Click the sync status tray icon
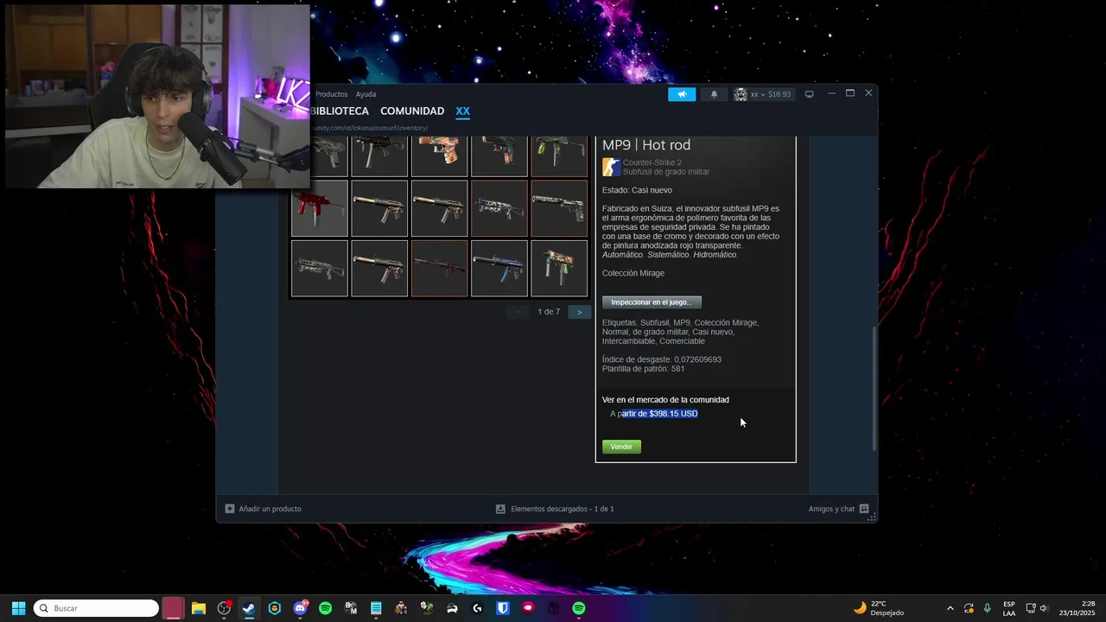The image size is (1106, 622). tap(969, 608)
